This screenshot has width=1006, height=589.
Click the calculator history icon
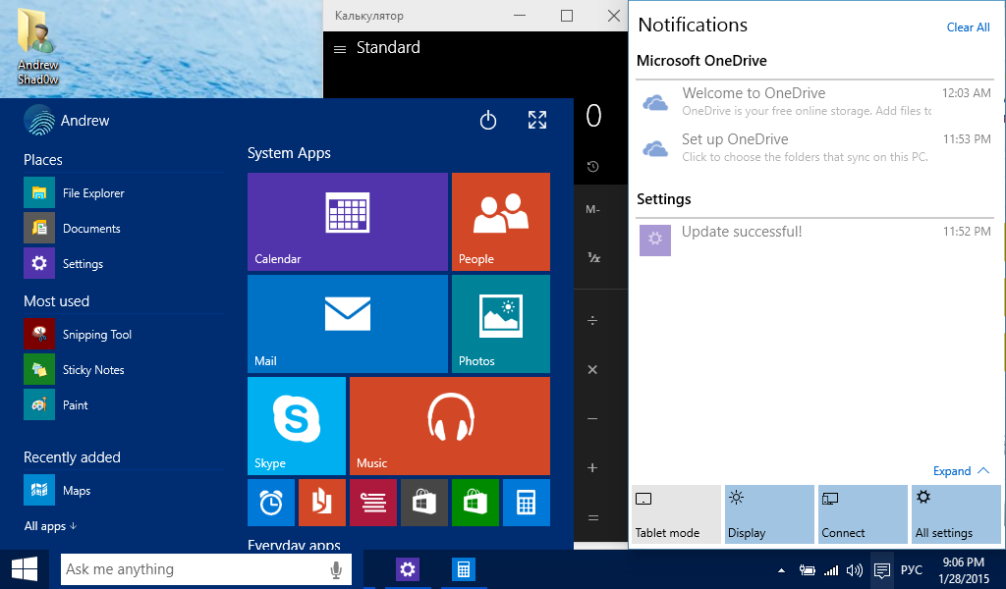(592, 167)
